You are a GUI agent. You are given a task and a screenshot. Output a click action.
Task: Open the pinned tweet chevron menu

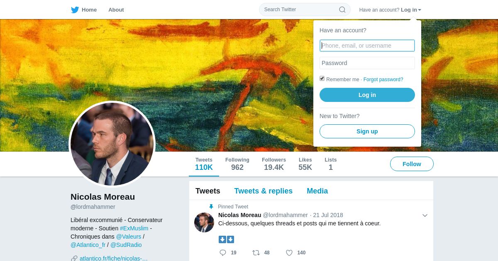point(425,215)
